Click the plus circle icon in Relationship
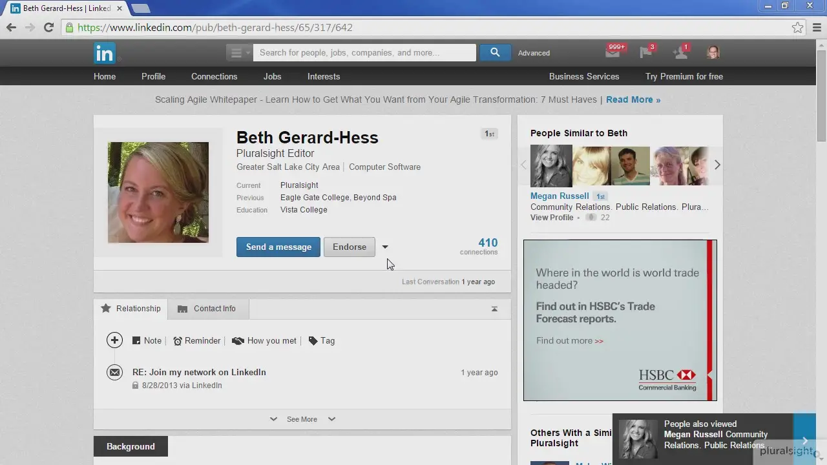The image size is (827, 465). (114, 340)
